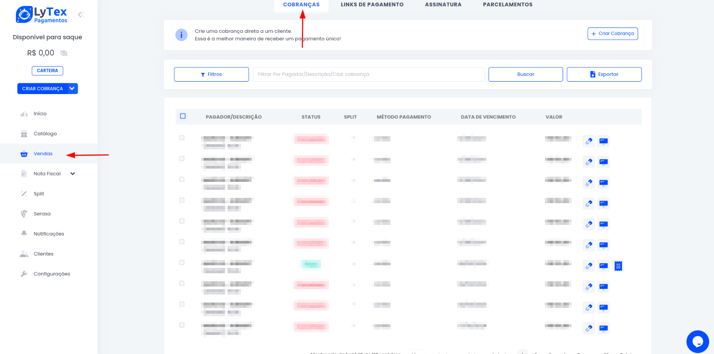This screenshot has width=714, height=354.
Task: Click the monitor icon in the eighth table row
Action: pos(604,287)
